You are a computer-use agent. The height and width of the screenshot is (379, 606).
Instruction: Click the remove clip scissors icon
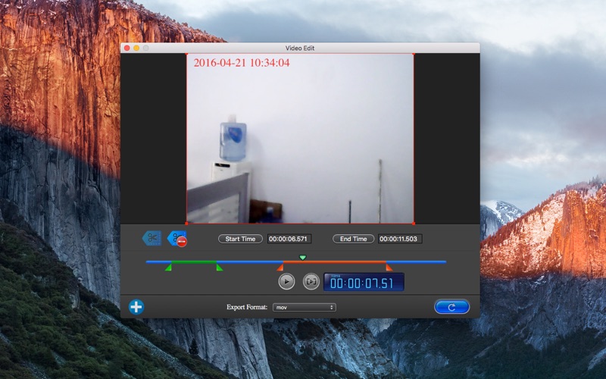pyautogui.click(x=177, y=239)
